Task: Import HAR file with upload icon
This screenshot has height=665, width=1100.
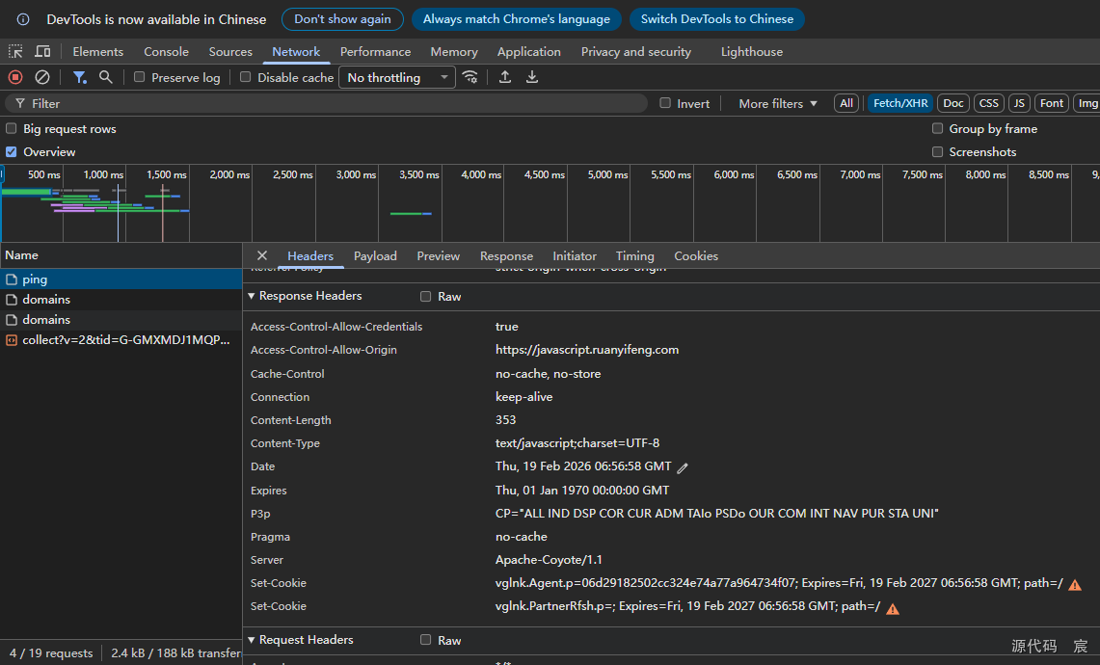Action: [x=505, y=77]
